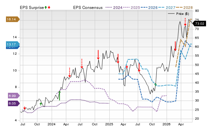Click the brown 16.14 value tag
Viewport: 212px width, 126px height.
(13, 19)
